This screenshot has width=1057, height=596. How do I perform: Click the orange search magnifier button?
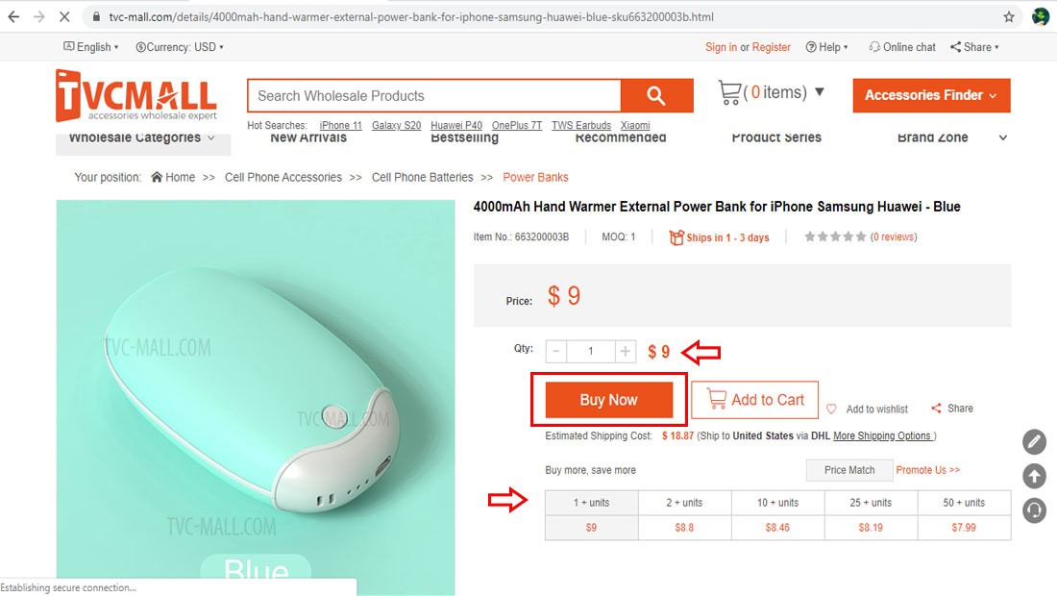tap(656, 95)
